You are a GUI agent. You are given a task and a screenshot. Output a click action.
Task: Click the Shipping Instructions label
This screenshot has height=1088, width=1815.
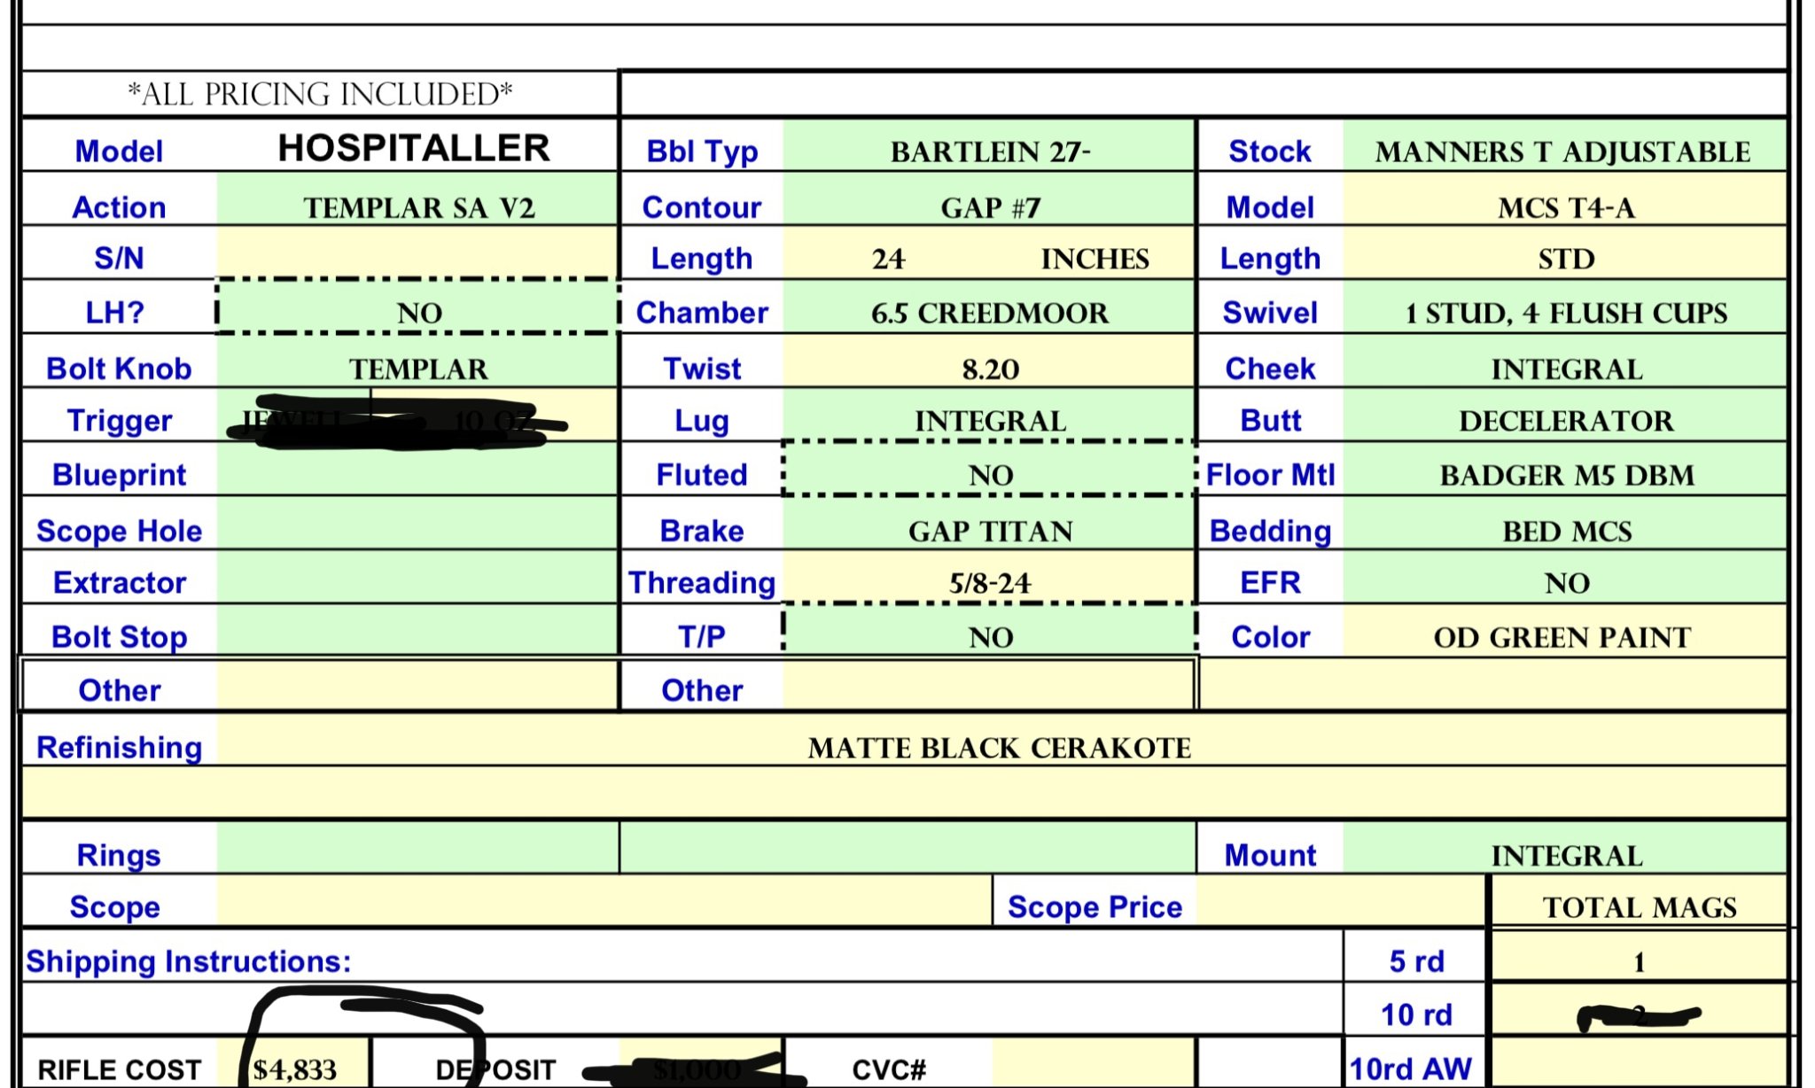189,961
